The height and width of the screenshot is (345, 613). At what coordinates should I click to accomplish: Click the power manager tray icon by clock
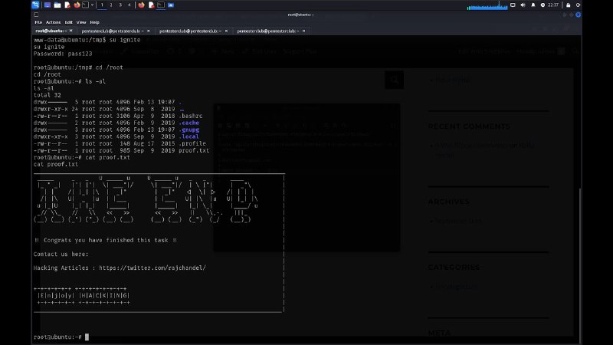tap(543, 5)
